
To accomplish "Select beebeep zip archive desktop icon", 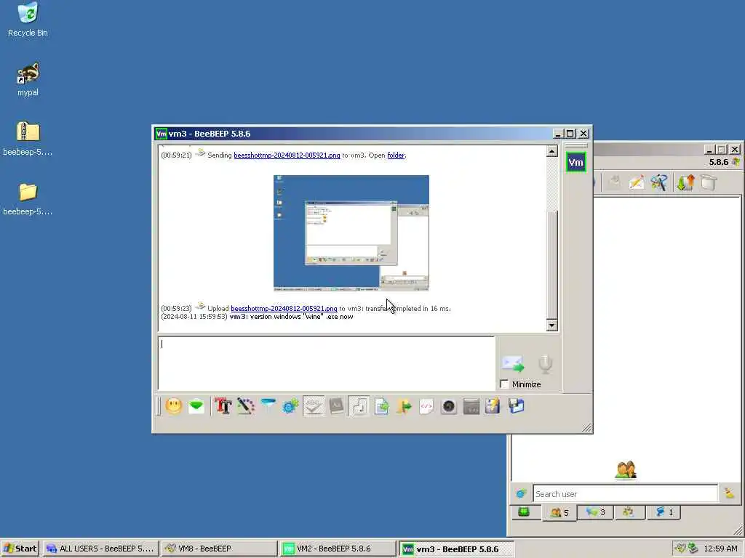I will (28, 139).
